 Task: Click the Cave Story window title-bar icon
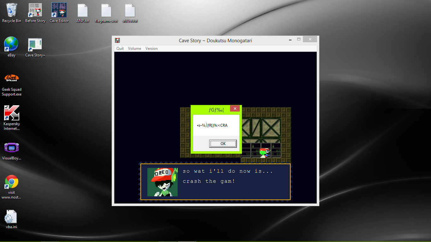click(x=117, y=40)
